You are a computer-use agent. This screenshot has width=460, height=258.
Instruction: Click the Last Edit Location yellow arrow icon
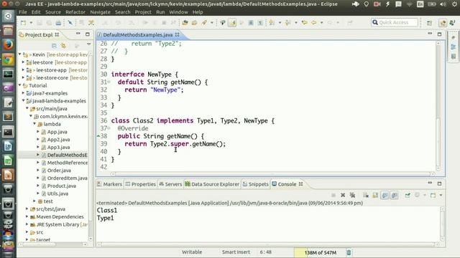tap(305, 22)
